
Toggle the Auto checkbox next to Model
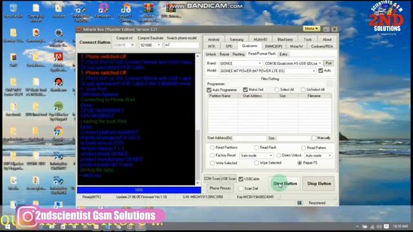pos(321,70)
